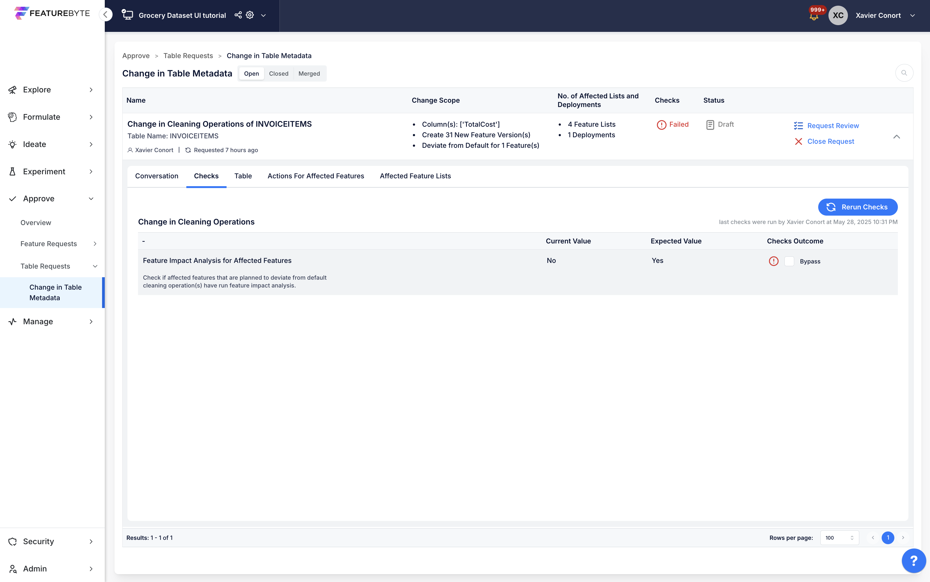This screenshot has height=582, width=930.
Task: Click the Request Review checklist icon
Action: [x=798, y=125]
